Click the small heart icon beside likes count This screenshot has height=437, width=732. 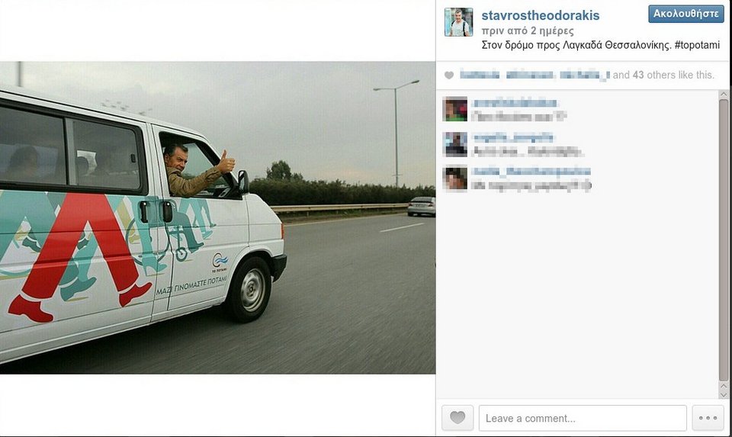[x=448, y=76]
